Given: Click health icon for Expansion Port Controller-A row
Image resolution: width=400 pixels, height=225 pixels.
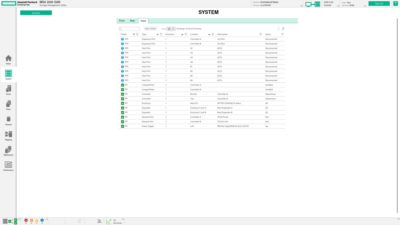Looking at the screenshot, I should click(122, 39).
